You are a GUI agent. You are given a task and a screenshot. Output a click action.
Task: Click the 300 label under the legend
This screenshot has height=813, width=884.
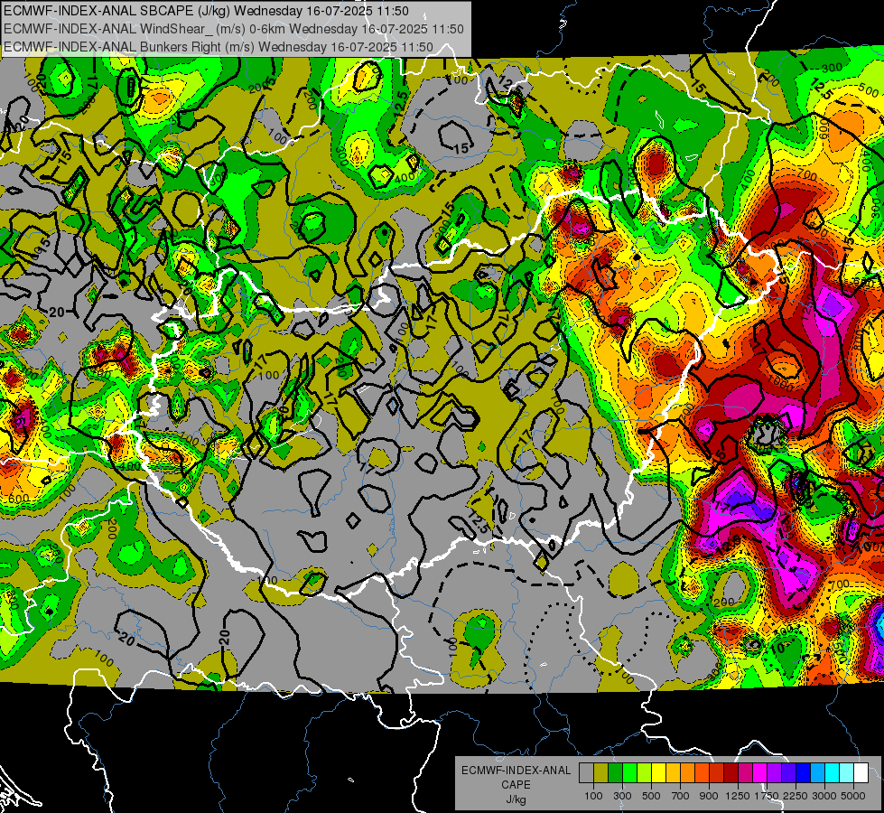tap(622, 796)
